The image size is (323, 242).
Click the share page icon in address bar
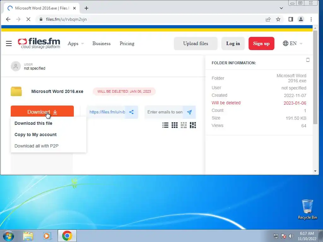click(268, 19)
